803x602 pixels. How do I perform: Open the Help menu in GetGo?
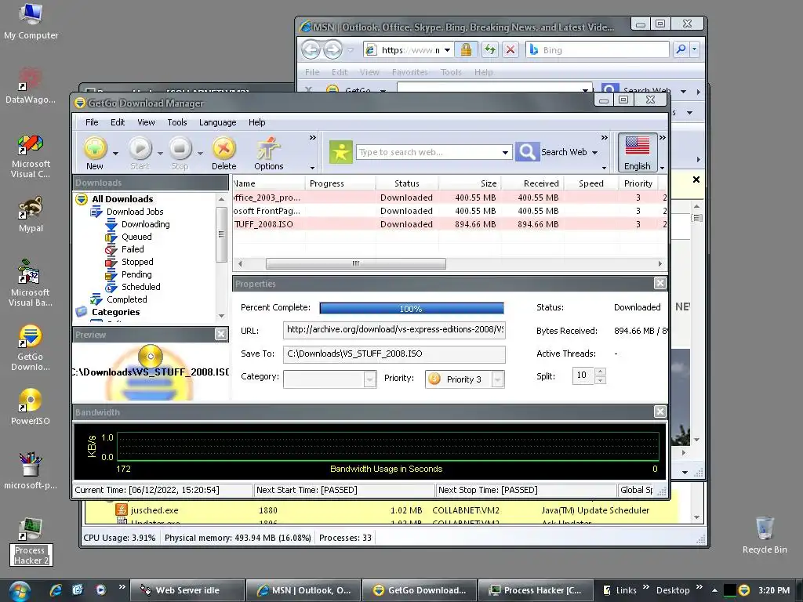256,122
